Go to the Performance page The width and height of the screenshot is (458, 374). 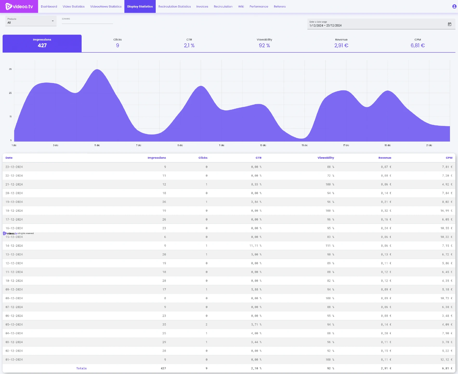pyautogui.click(x=259, y=6)
